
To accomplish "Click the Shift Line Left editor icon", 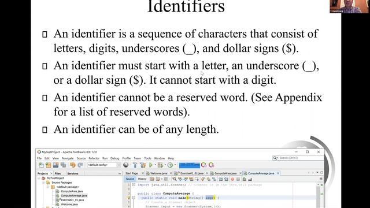I will (220, 179).
